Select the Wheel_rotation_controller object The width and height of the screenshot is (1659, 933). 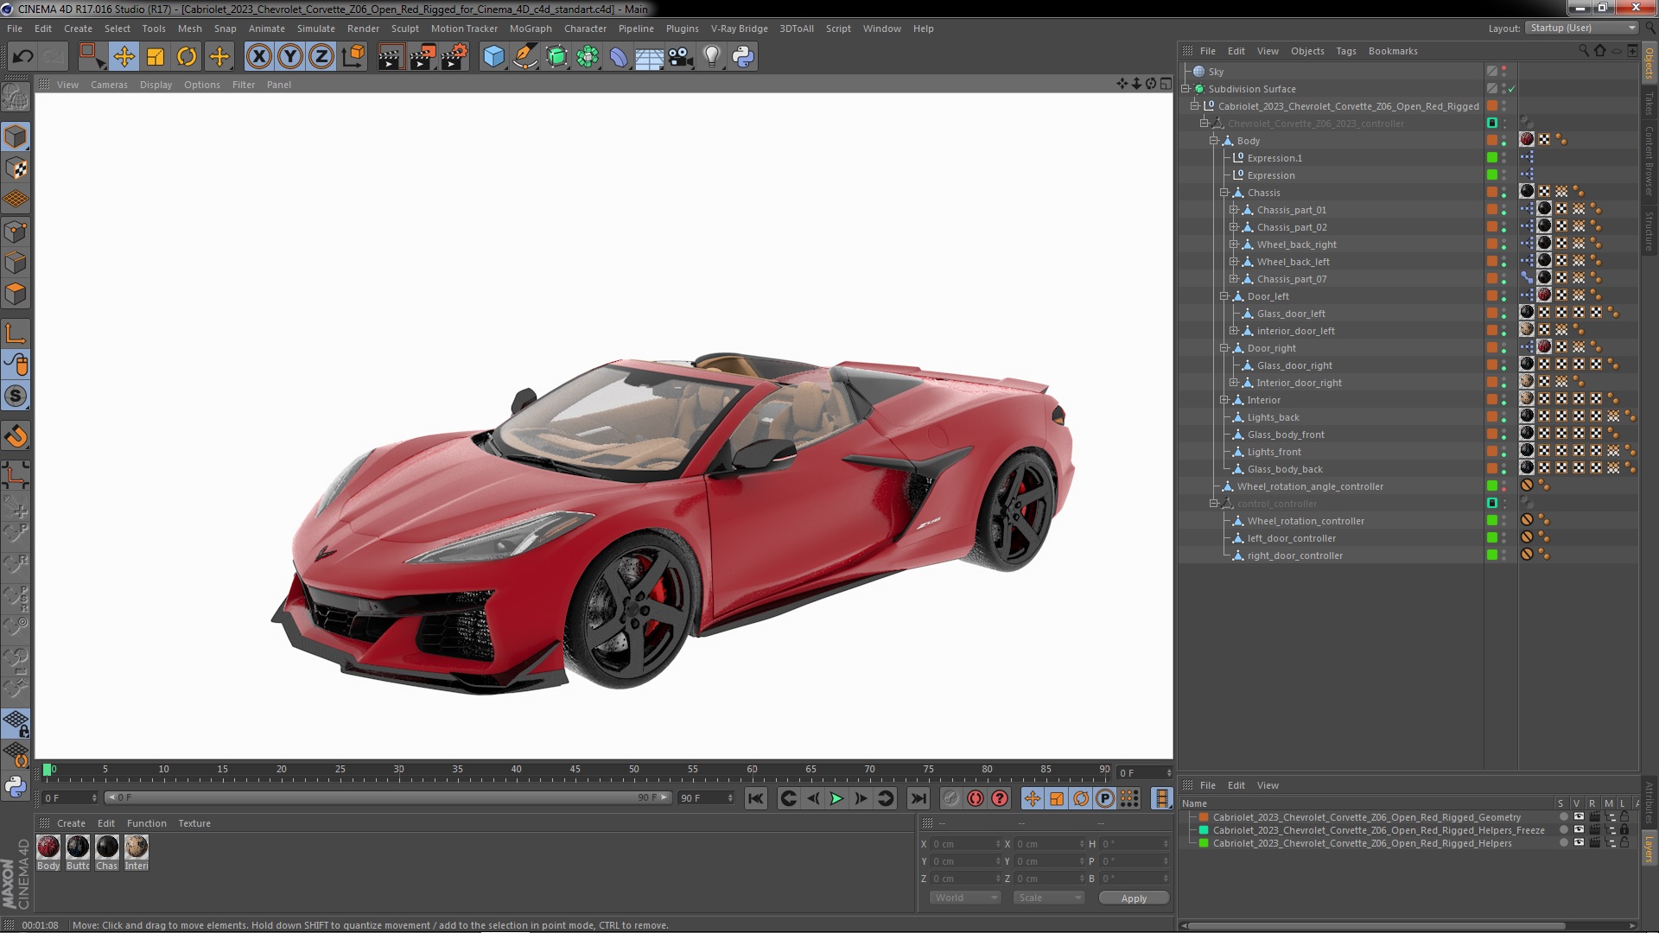1306,521
